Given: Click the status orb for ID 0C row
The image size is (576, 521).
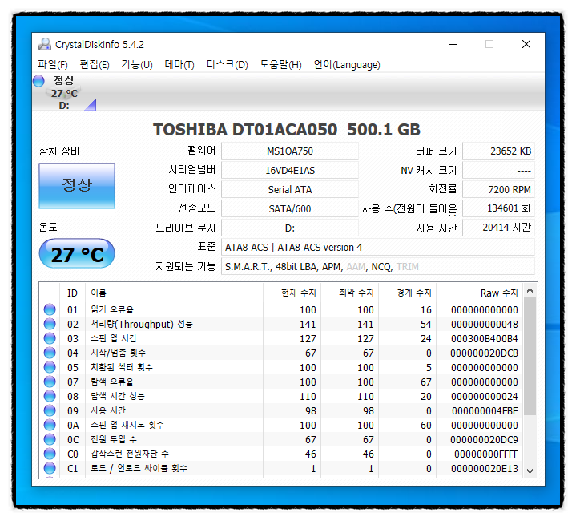Looking at the screenshot, I should pos(50,439).
